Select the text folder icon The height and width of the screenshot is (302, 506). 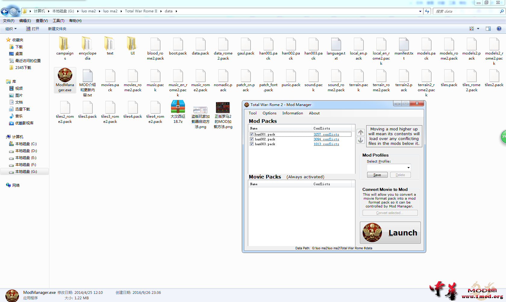tap(110, 44)
